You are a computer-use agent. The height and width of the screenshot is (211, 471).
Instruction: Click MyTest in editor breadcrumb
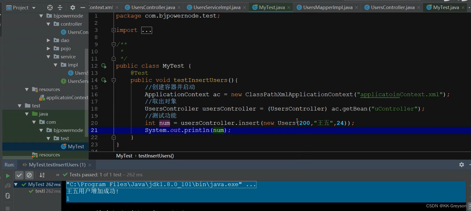click(x=124, y=156)
